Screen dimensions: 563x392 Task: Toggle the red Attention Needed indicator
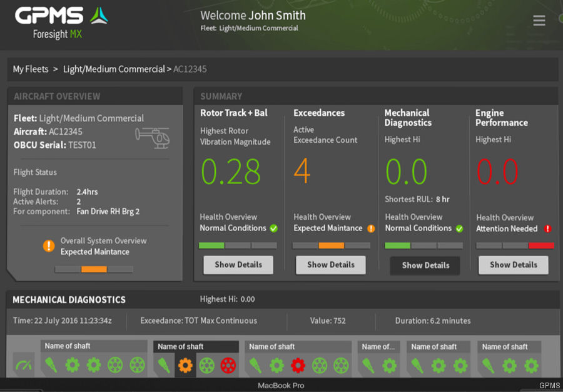pyautogui.click(x=548, y=229)
